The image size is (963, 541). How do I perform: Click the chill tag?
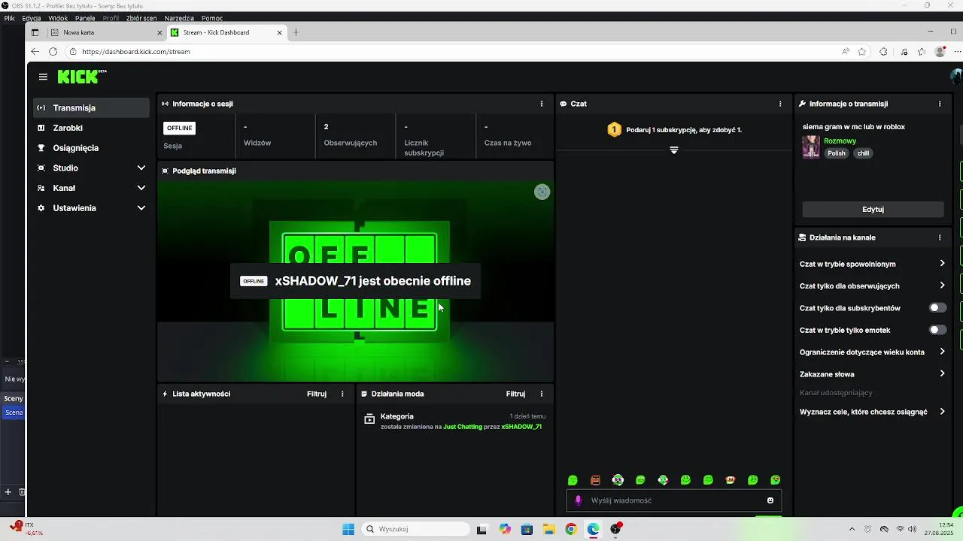pos(863,153)
